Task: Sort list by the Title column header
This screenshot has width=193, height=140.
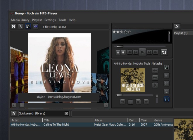Action: (68, 120)
